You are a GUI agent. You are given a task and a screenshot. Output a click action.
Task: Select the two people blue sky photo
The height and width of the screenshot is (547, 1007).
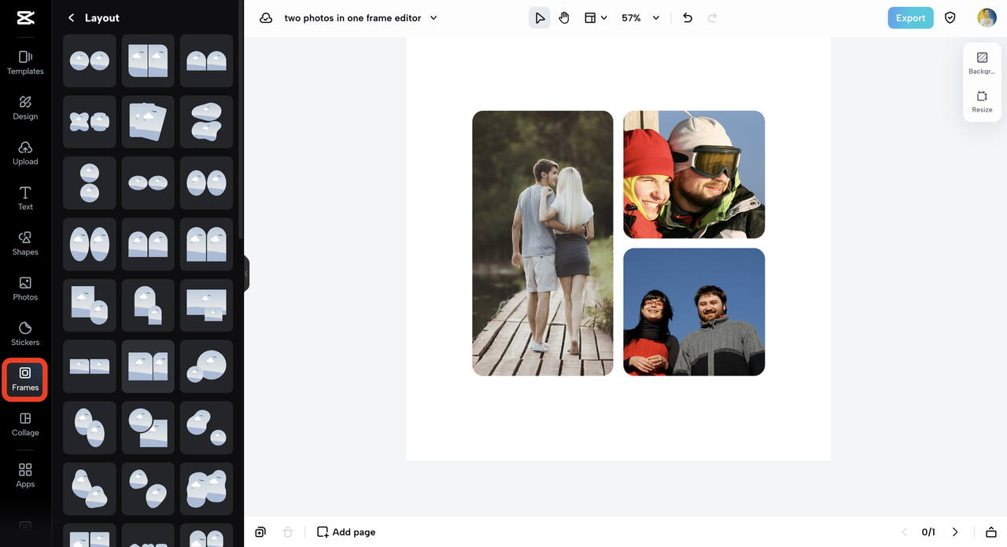(694, 312)
